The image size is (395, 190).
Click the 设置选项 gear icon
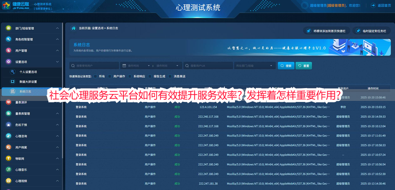tap(8, 61)
